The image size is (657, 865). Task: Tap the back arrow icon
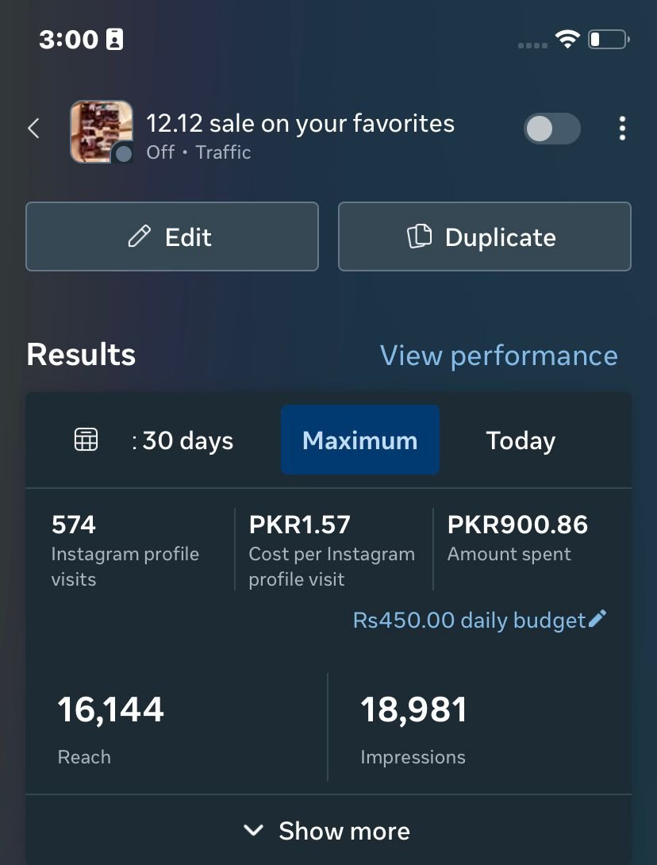pyautogui.click(x=33, y=129)
